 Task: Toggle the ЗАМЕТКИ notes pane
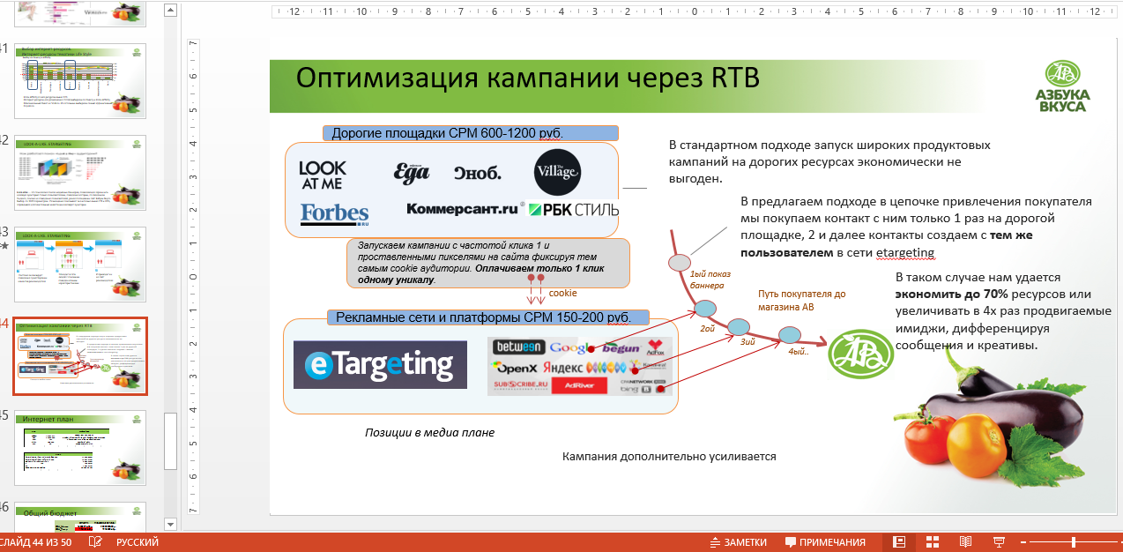pyautogui.click(x=746, y=542)
